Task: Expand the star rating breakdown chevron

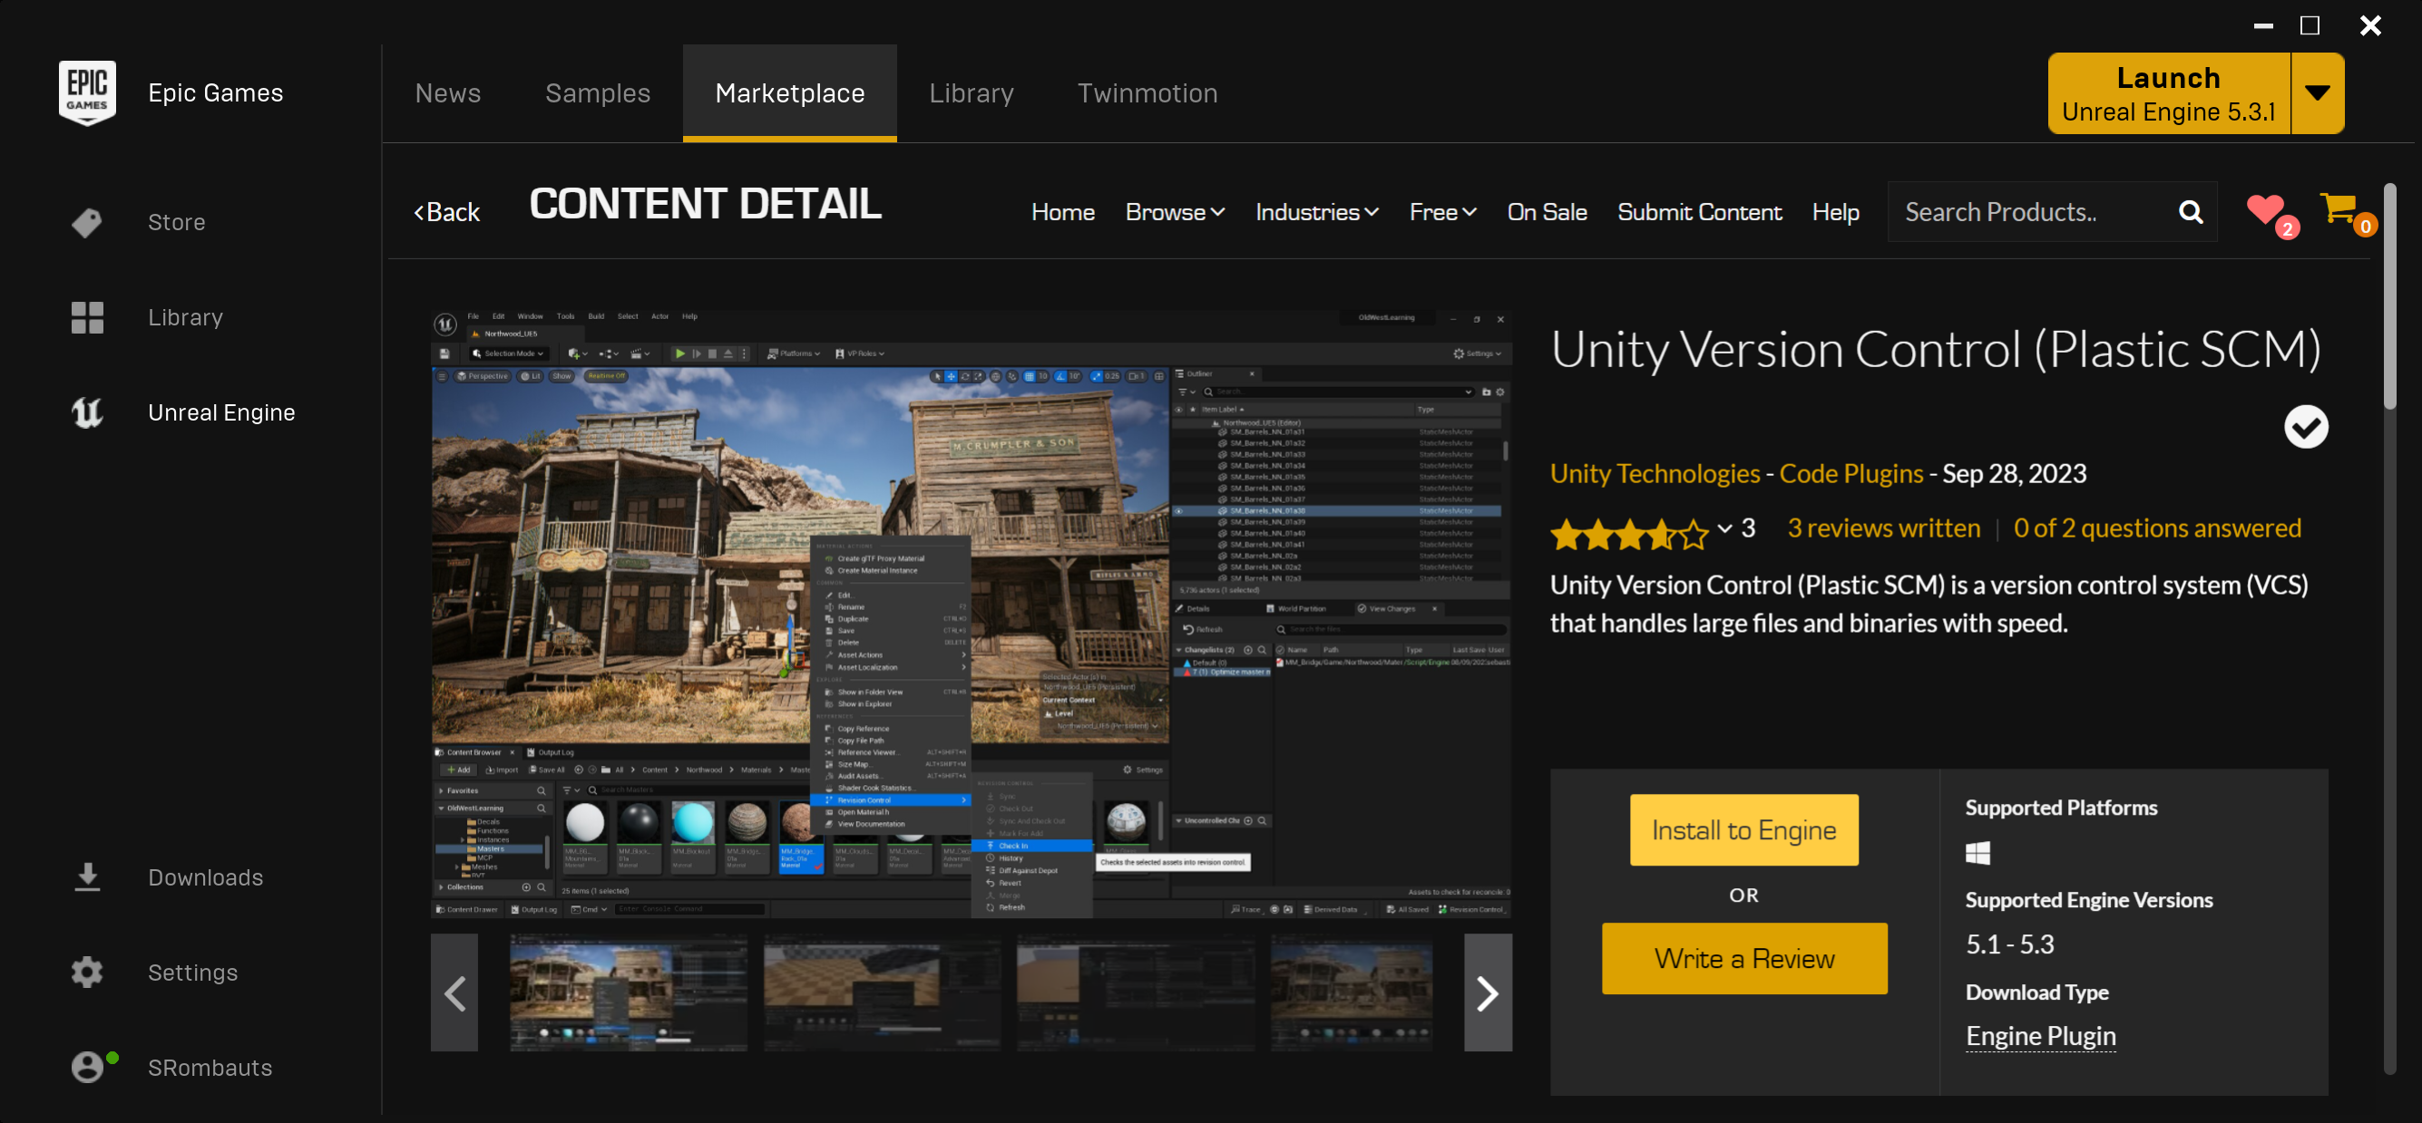Action: tap(1724, 529)
